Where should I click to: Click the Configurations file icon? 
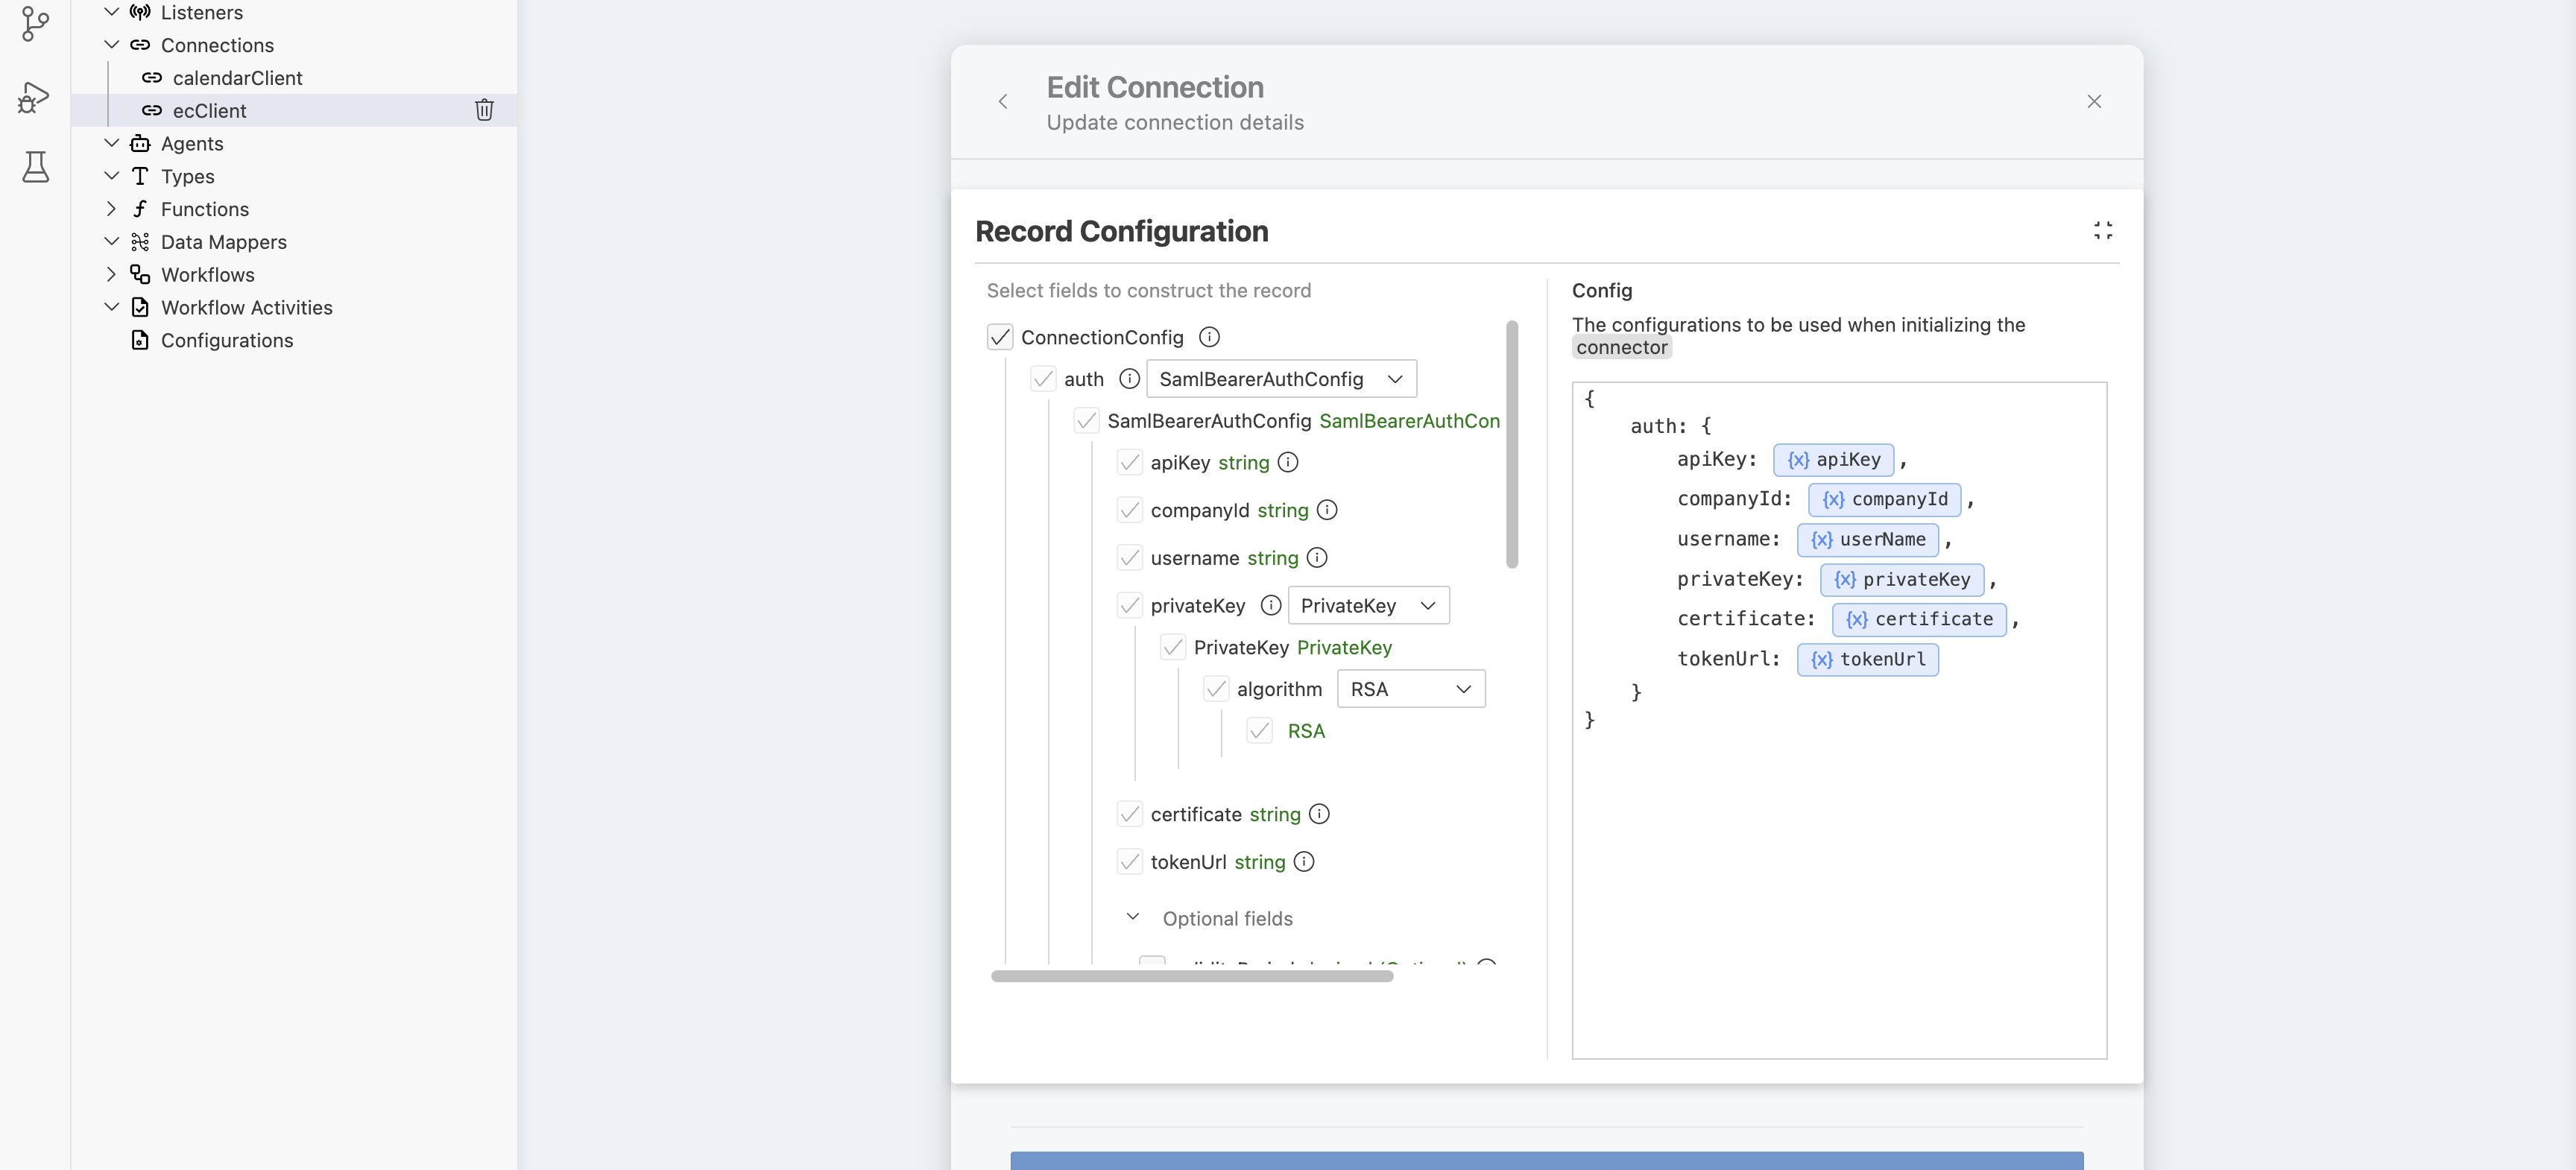click(140, 340)
